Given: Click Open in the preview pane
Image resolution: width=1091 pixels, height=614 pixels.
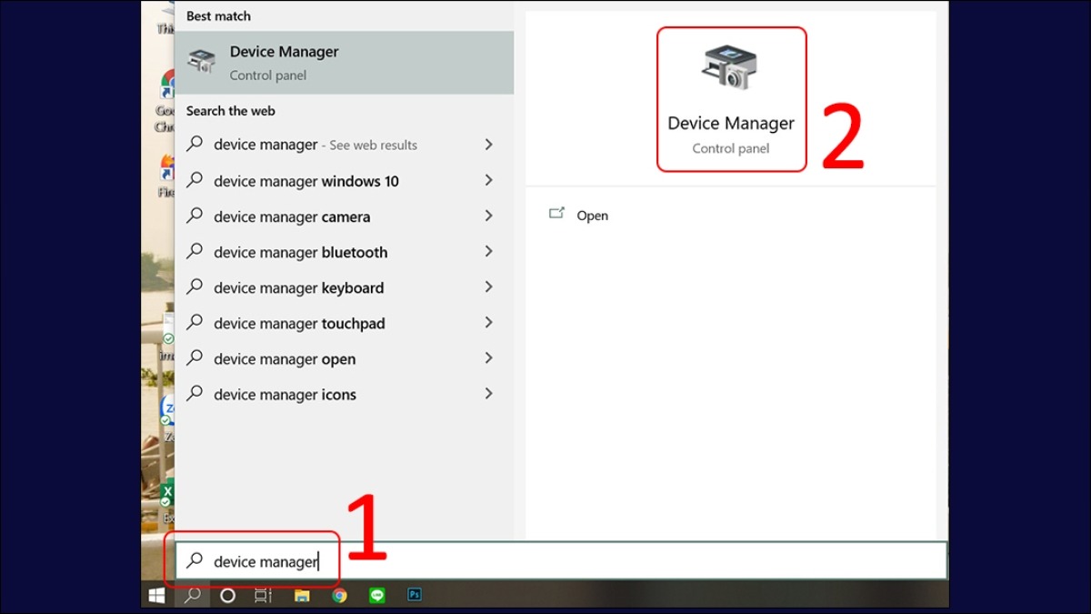Looking at the screenshot, I should [593, 216].
